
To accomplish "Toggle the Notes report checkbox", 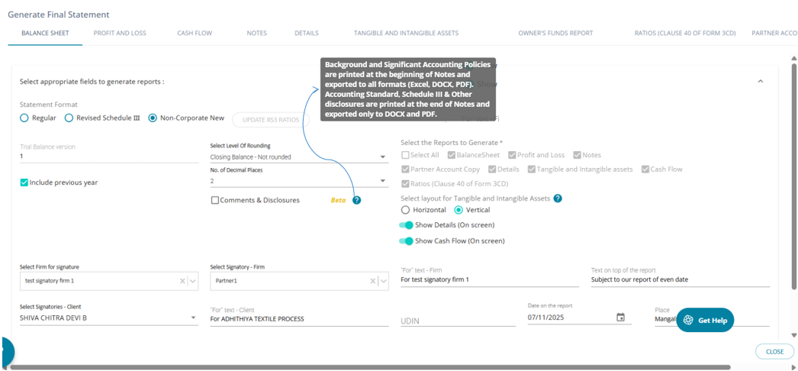I will 577,155.
